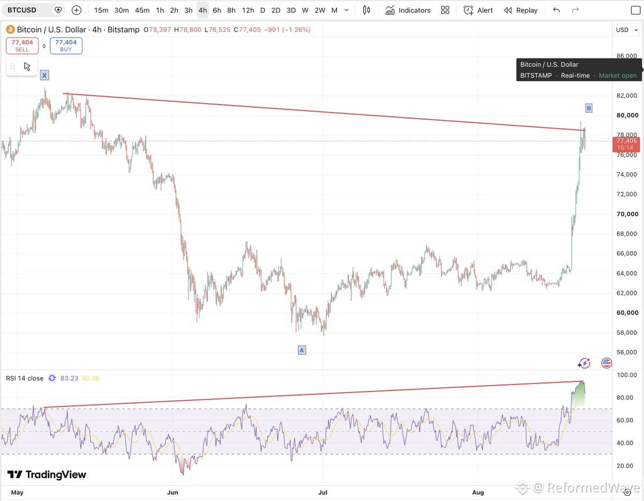
Task: Create a new Alert
Action: [x=478, y=10]
